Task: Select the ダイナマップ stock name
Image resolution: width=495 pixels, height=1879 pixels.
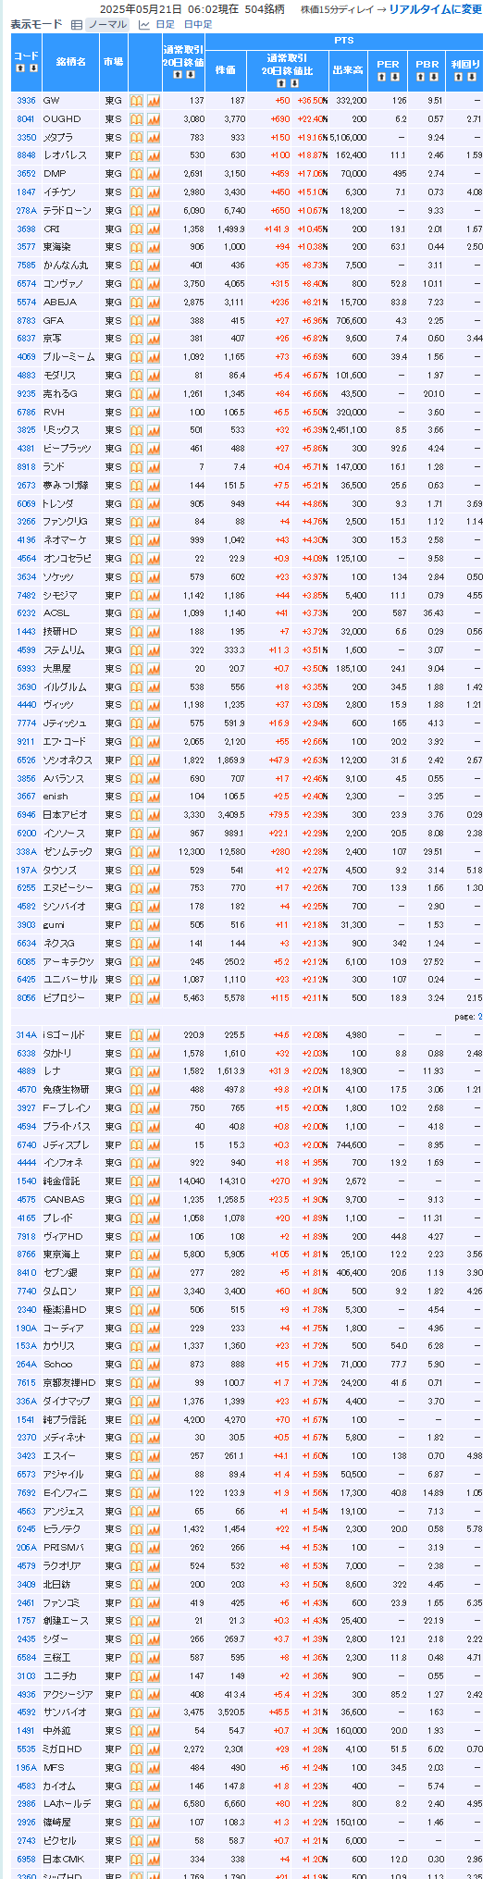Action: click(x=67, y=1401)
